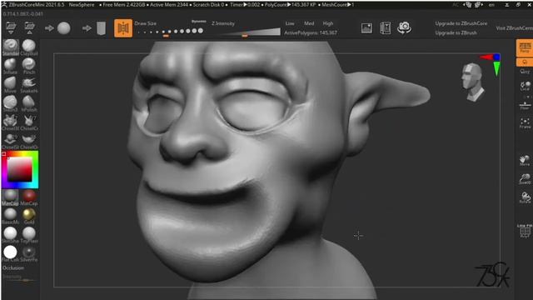Toggle the Floor grid button
This screenshot has width=533, height=300.
click(x=525, y=106)
